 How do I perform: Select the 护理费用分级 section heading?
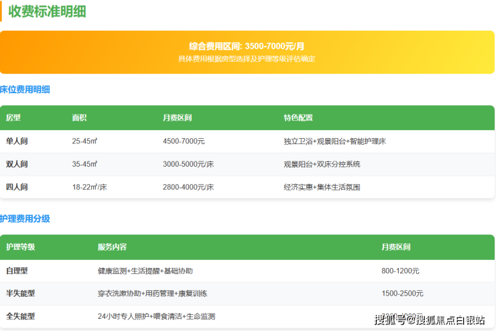pyautogui.click(x=25, y=218)
